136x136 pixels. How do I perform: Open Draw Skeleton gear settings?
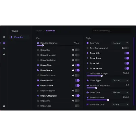click(x=73, y=60)
